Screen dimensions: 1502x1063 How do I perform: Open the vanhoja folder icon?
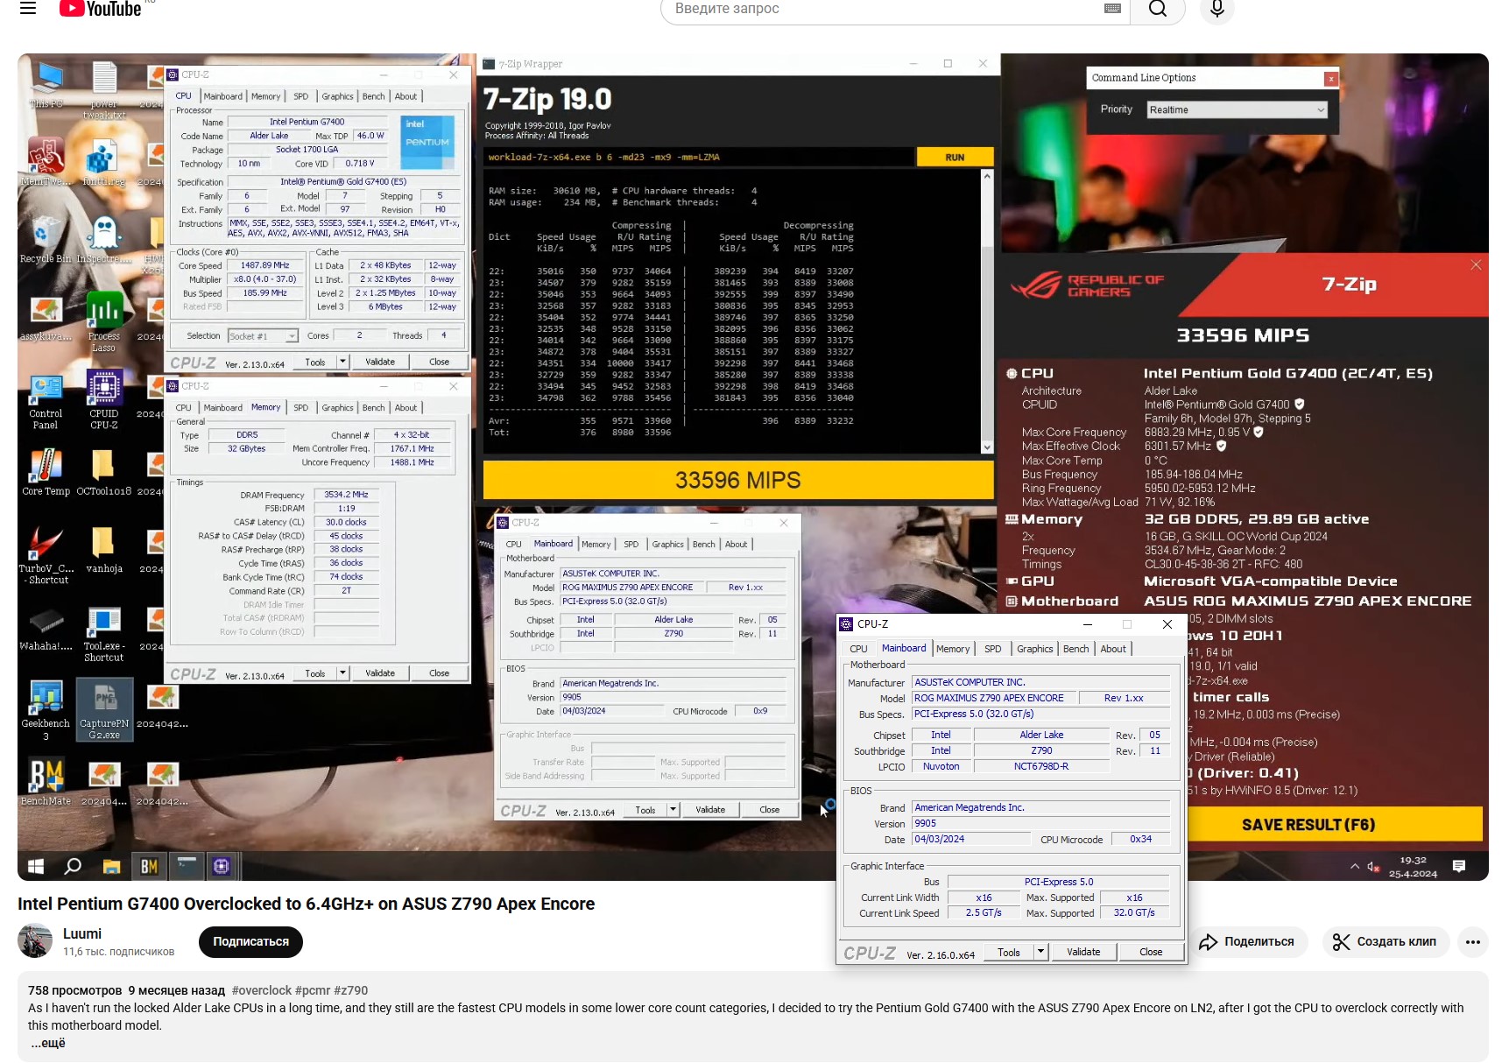(104, 551)
